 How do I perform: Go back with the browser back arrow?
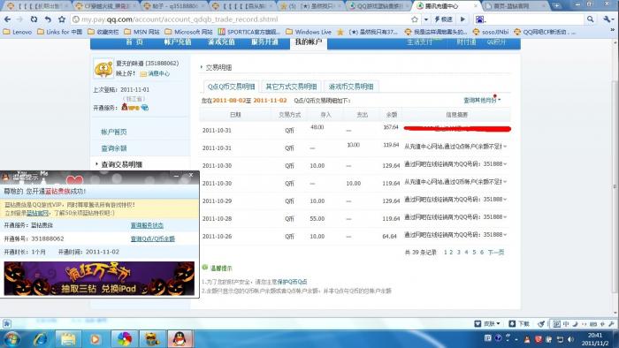point(7,19)
